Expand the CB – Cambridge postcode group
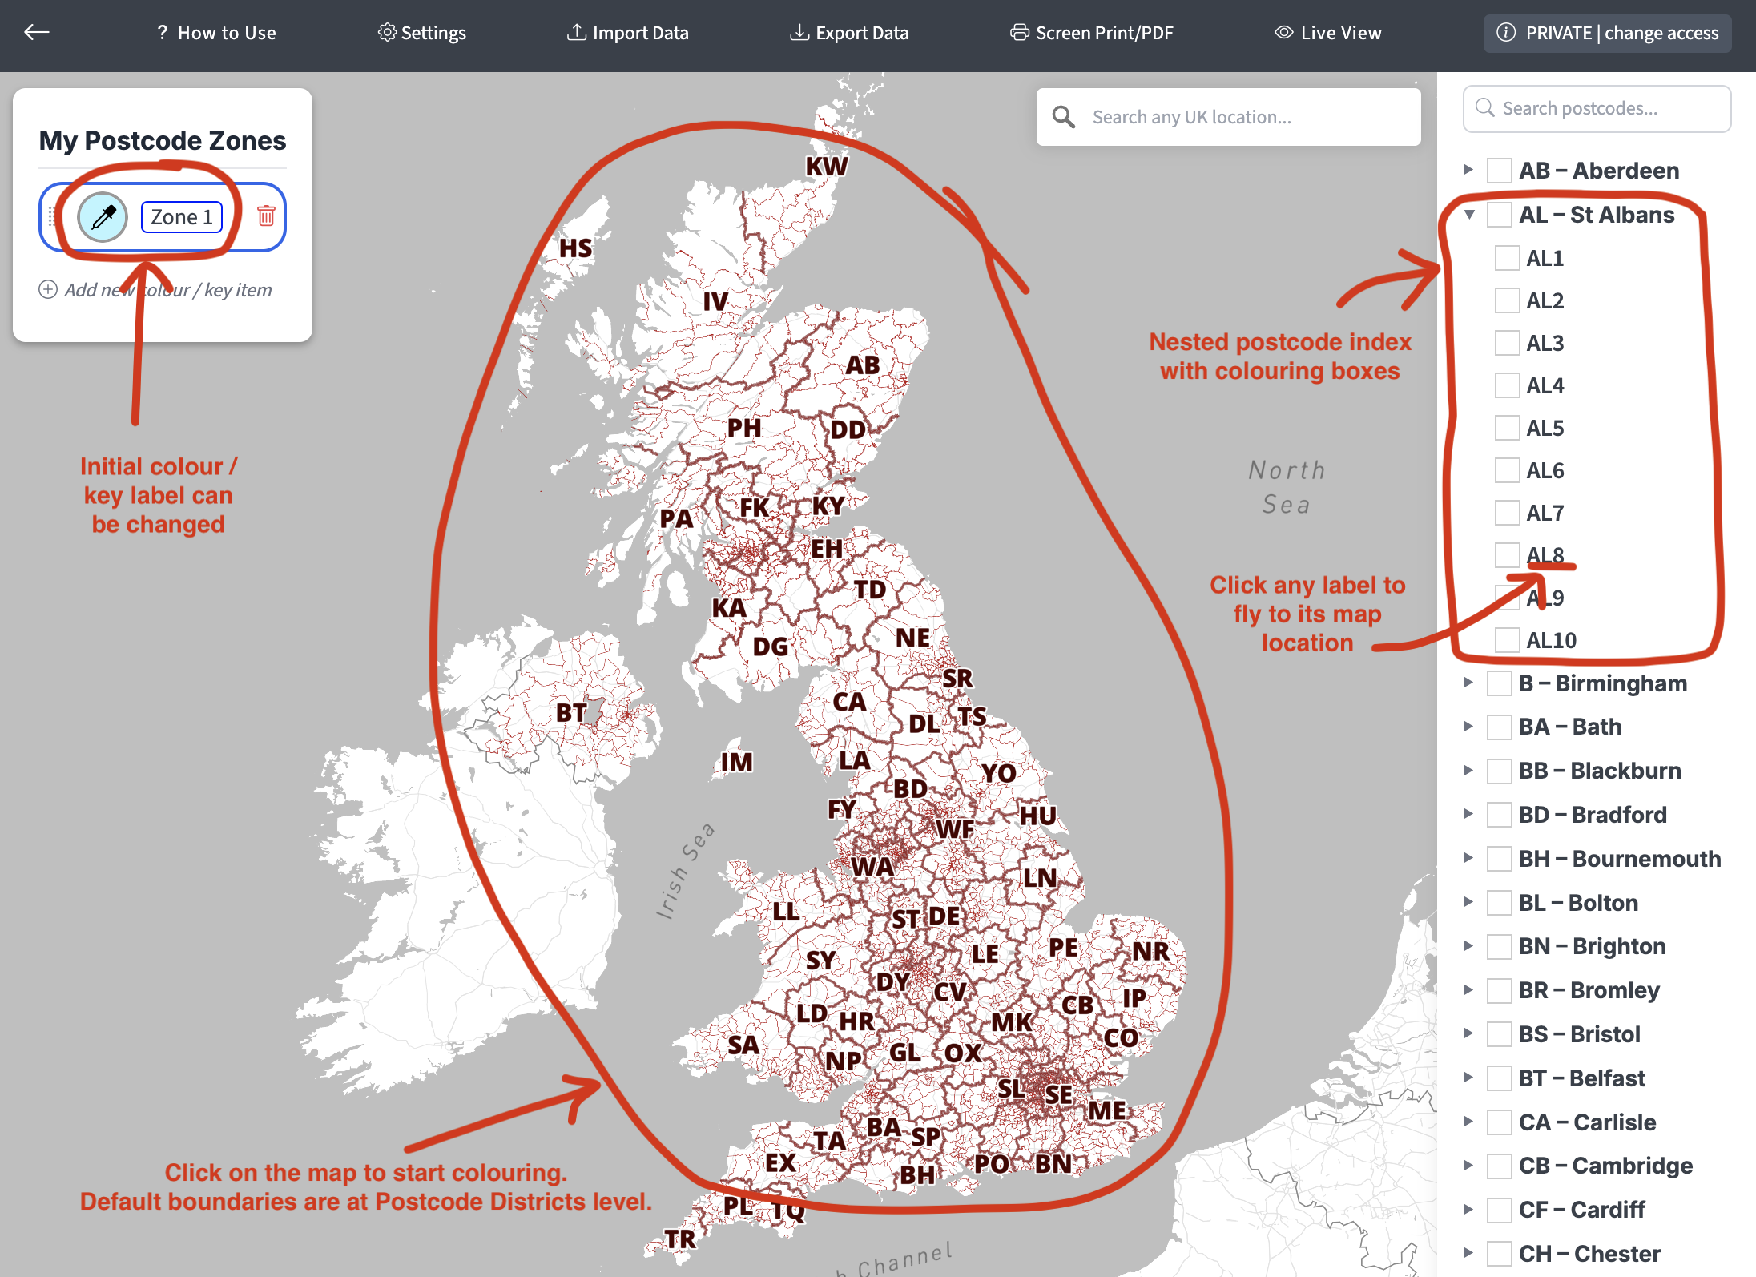 pos(1468,1165)
